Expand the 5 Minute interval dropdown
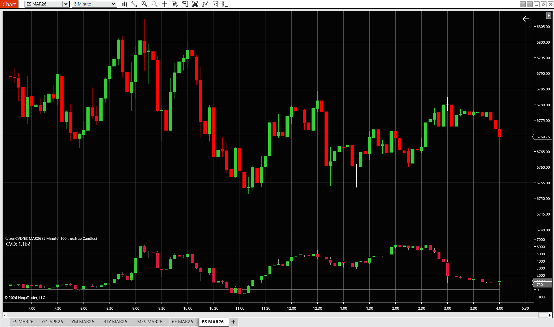The image size is (554, 327). coord(113,4)
